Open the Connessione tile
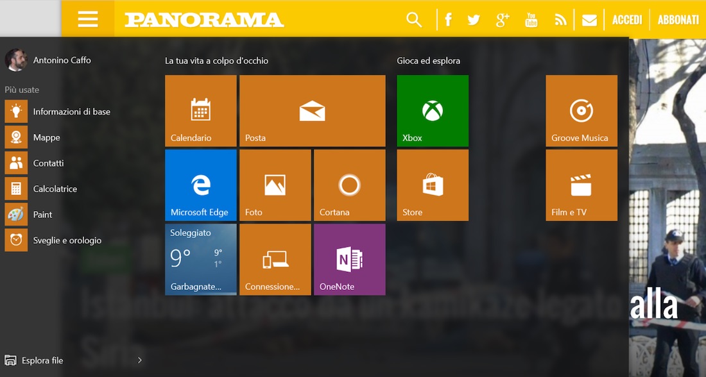 pyautogui.click(x=275, y=260)
